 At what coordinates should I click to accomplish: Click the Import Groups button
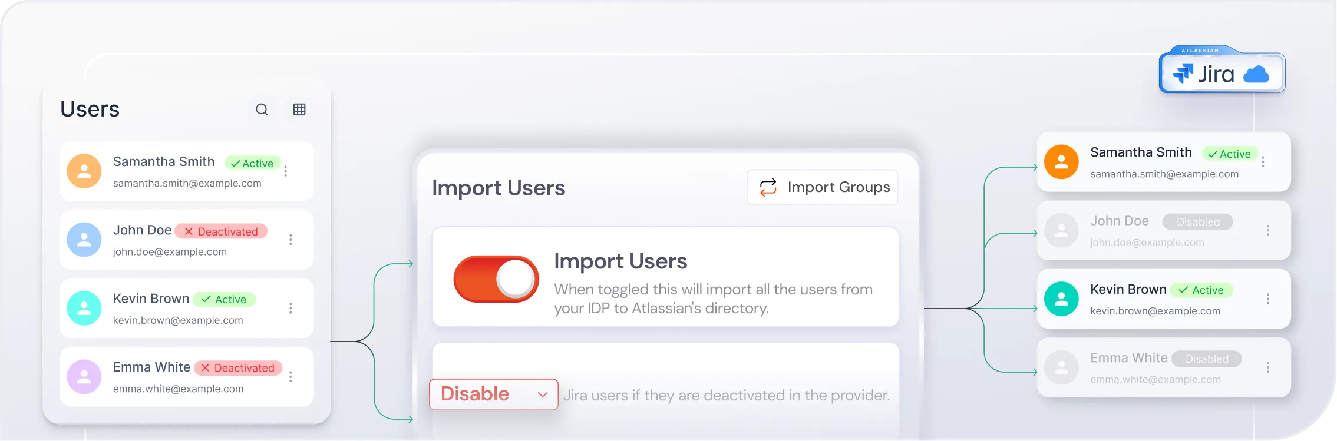tap(823, 187)
